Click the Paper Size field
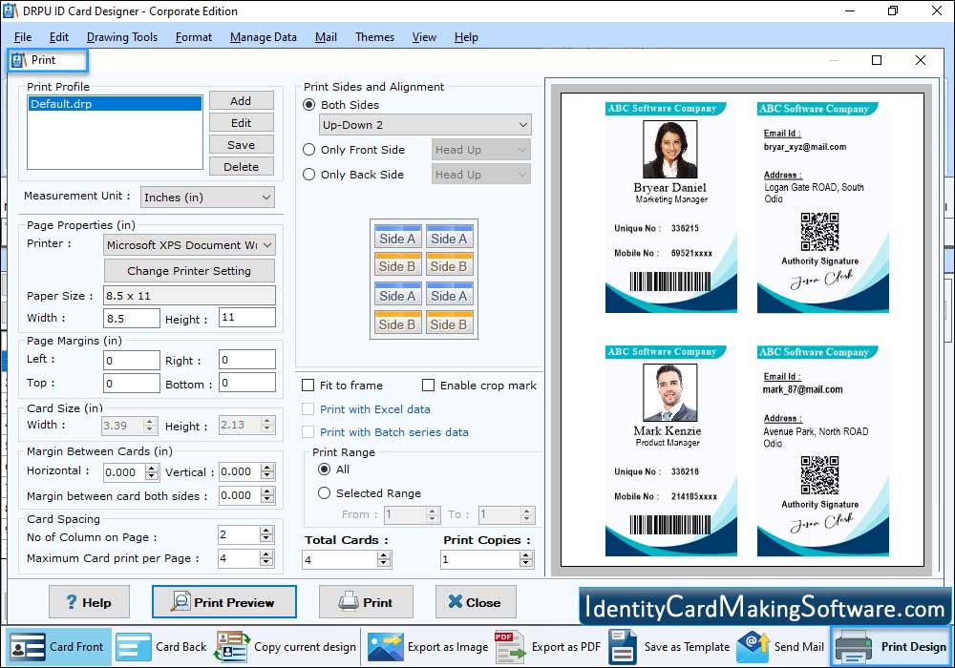The image size is (955, 668). 189,296
